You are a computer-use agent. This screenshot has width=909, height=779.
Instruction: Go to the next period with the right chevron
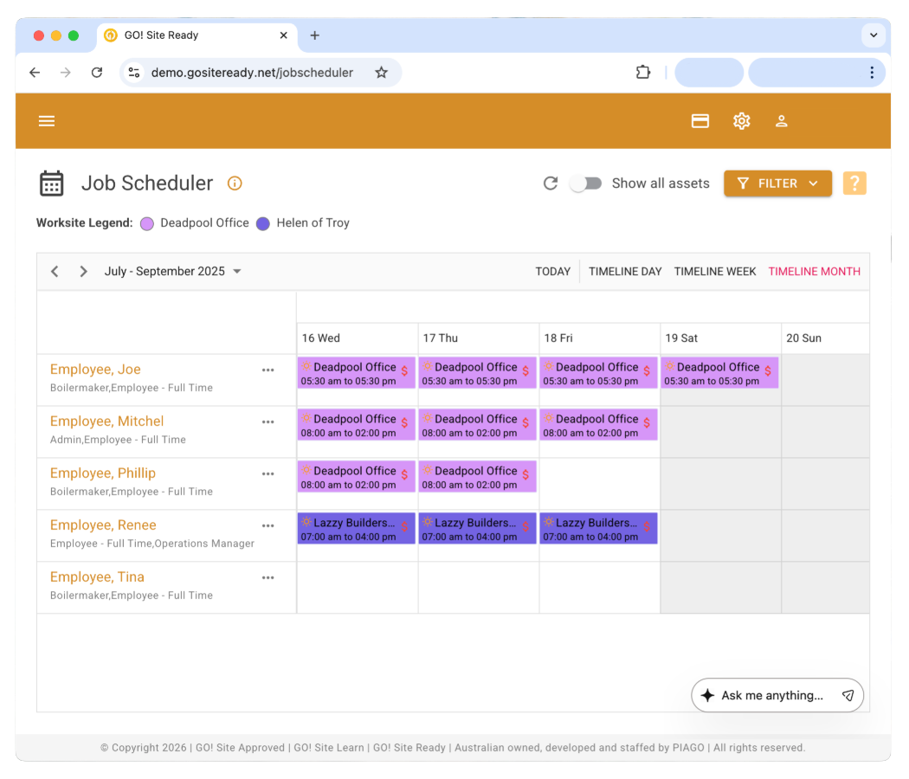tap(83, 271)
